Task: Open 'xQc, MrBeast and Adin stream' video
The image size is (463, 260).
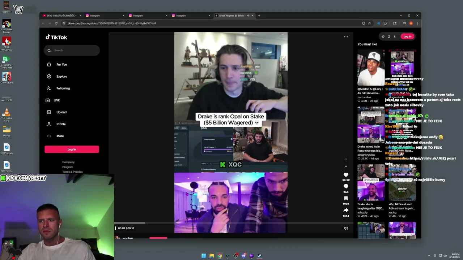Action: tap(402, 182)
